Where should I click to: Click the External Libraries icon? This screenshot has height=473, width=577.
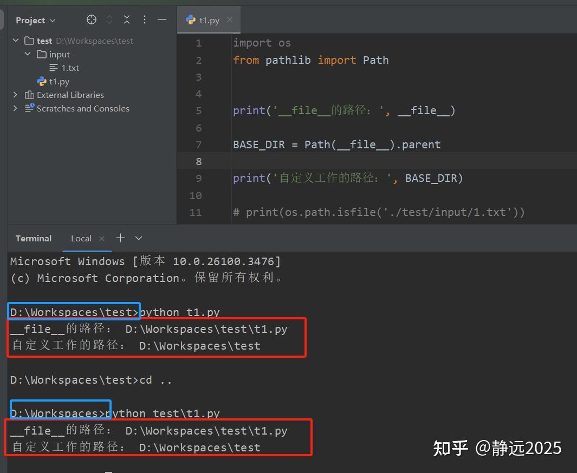click(x=29, y=95)
